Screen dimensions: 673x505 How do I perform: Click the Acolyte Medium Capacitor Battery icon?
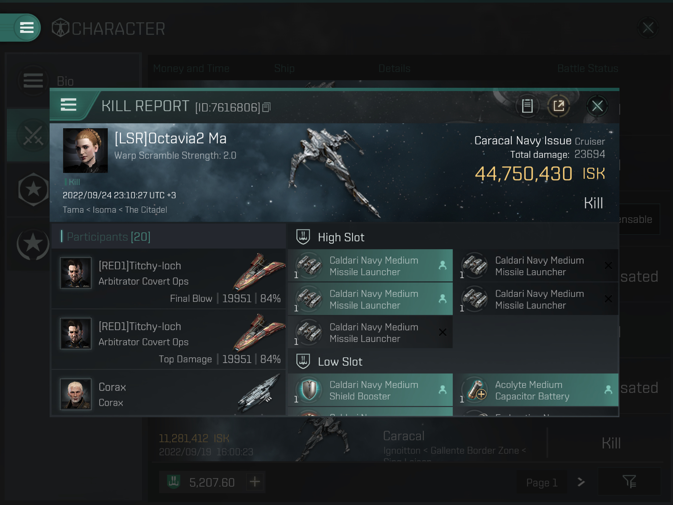point(475,390)
